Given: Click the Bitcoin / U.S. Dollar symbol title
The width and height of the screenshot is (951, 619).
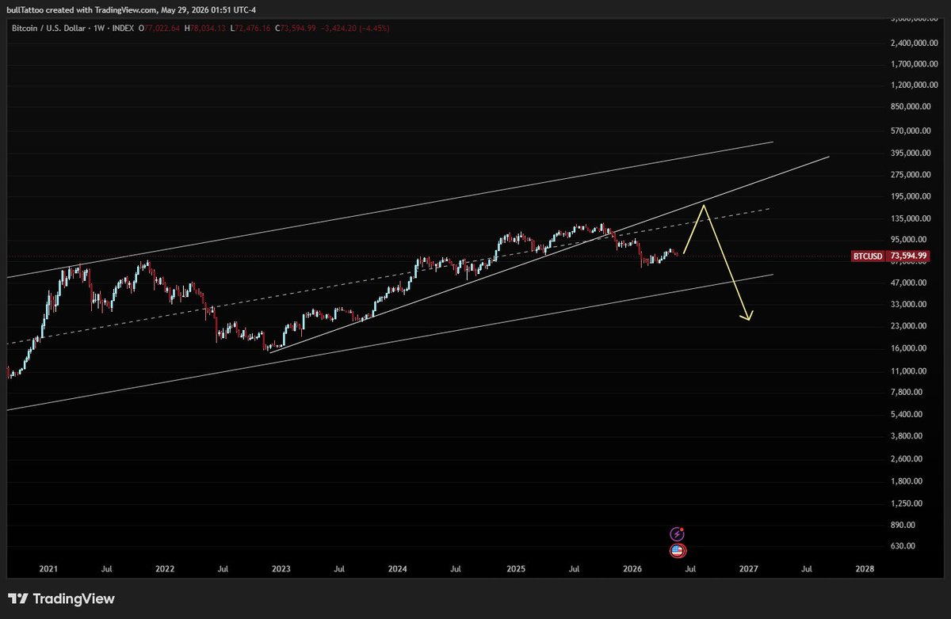Looking at the screenshot, I should [49, 28].
